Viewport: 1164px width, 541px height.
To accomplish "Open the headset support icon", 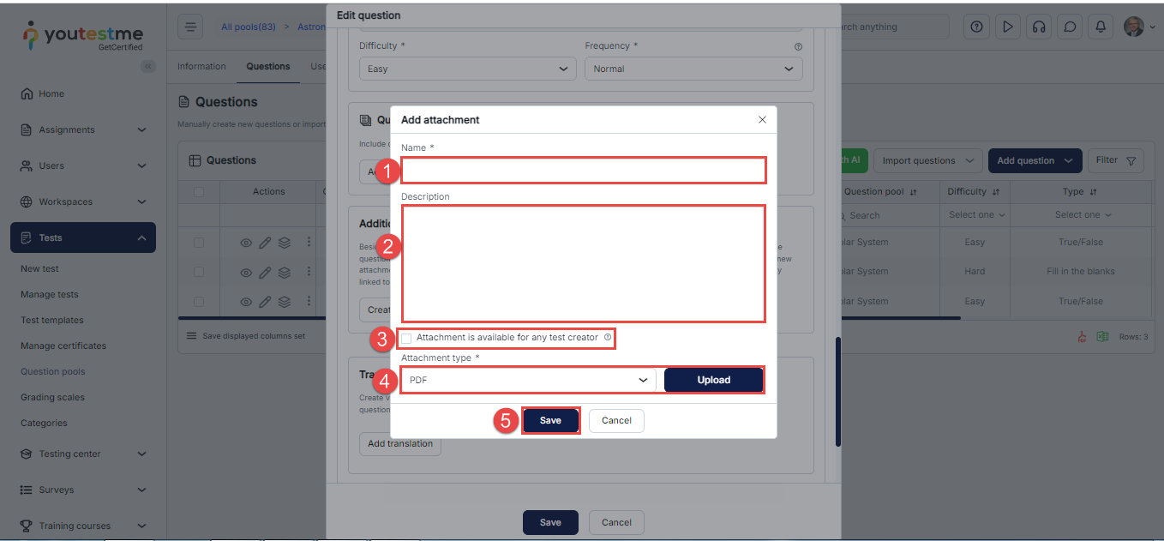I will click(x=1039, y=27).
